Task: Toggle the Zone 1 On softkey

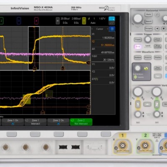Action: pyautogui.click(x=13, y=122)
